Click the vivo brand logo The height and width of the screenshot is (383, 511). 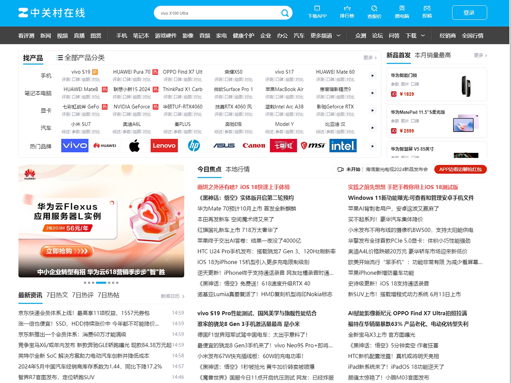(75, 146)
